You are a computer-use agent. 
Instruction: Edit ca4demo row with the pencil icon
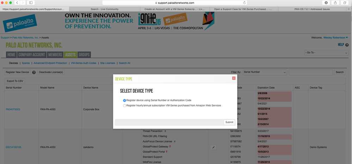click(213, 147)
